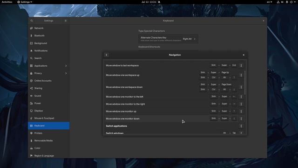
Task: Open the Settings hamburger menu
Action: [66, 21]
